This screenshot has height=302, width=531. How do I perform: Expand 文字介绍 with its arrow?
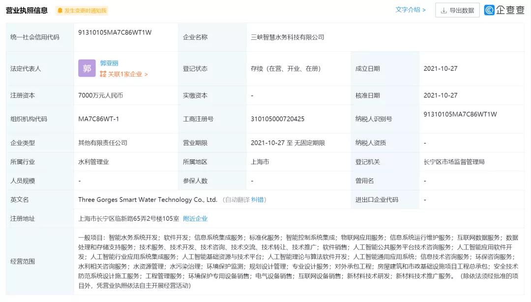coord(423,10)
